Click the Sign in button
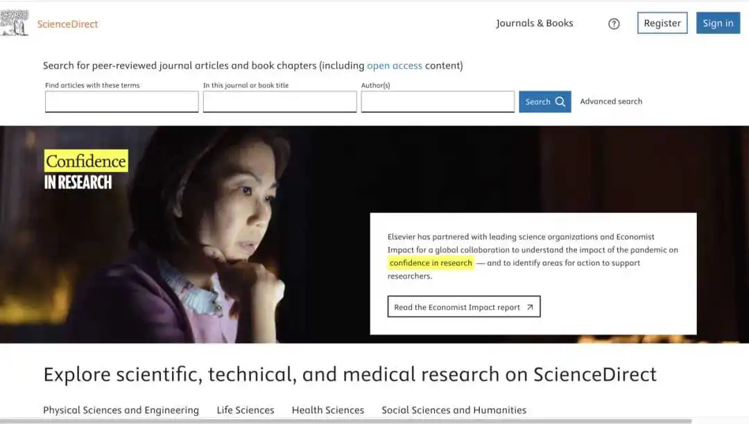Viewport: 749px width, 424px height. (x=718, y=23)
